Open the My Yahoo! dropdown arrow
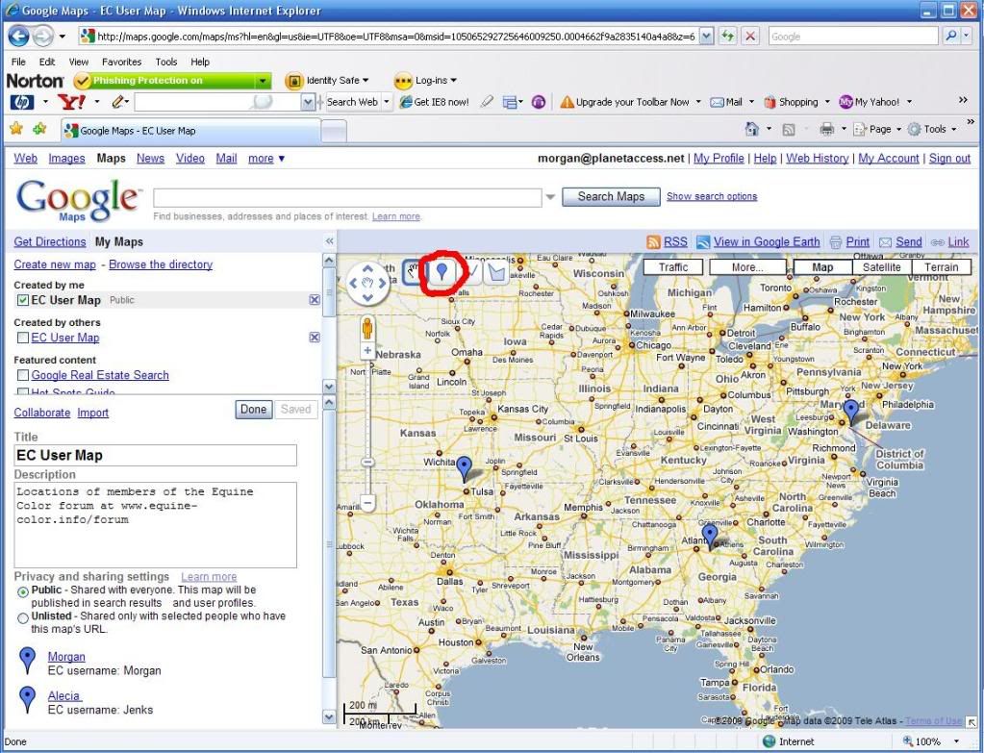This screenshot has height=753, width=984. [x=909, y=102]
